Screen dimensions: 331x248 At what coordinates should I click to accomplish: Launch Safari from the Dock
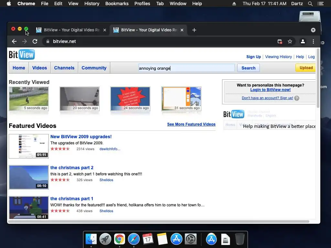click(x=133, y=239)
